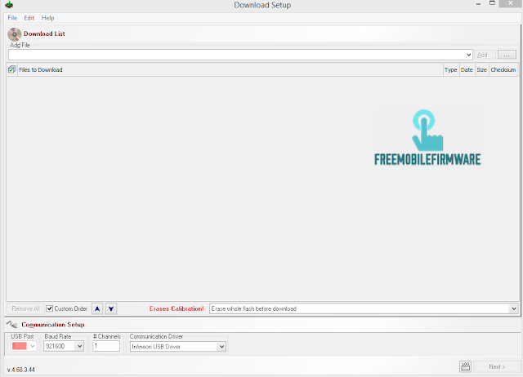This screenshot has width=523, height=377.
Task: Click the Next button
Action: click(x=497, y=366)
